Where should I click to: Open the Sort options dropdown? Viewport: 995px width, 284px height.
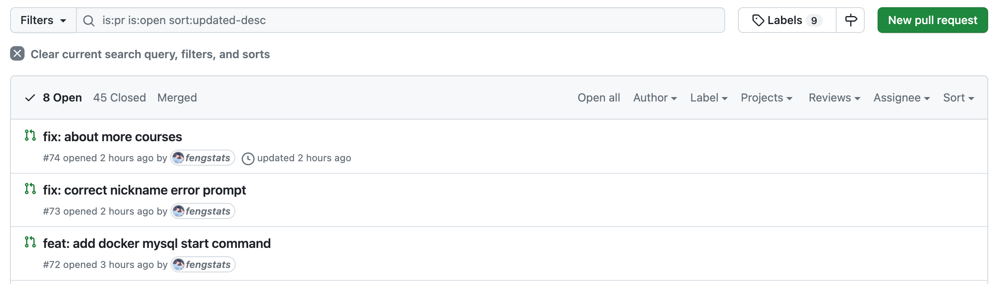click(x=958, y=98)
